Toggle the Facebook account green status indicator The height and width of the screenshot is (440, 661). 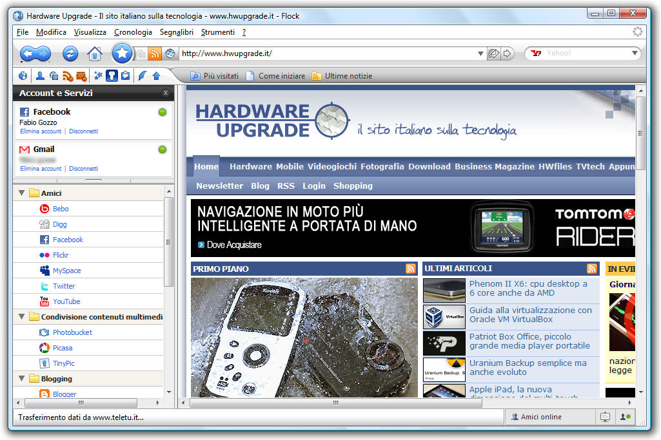[163, 112]
